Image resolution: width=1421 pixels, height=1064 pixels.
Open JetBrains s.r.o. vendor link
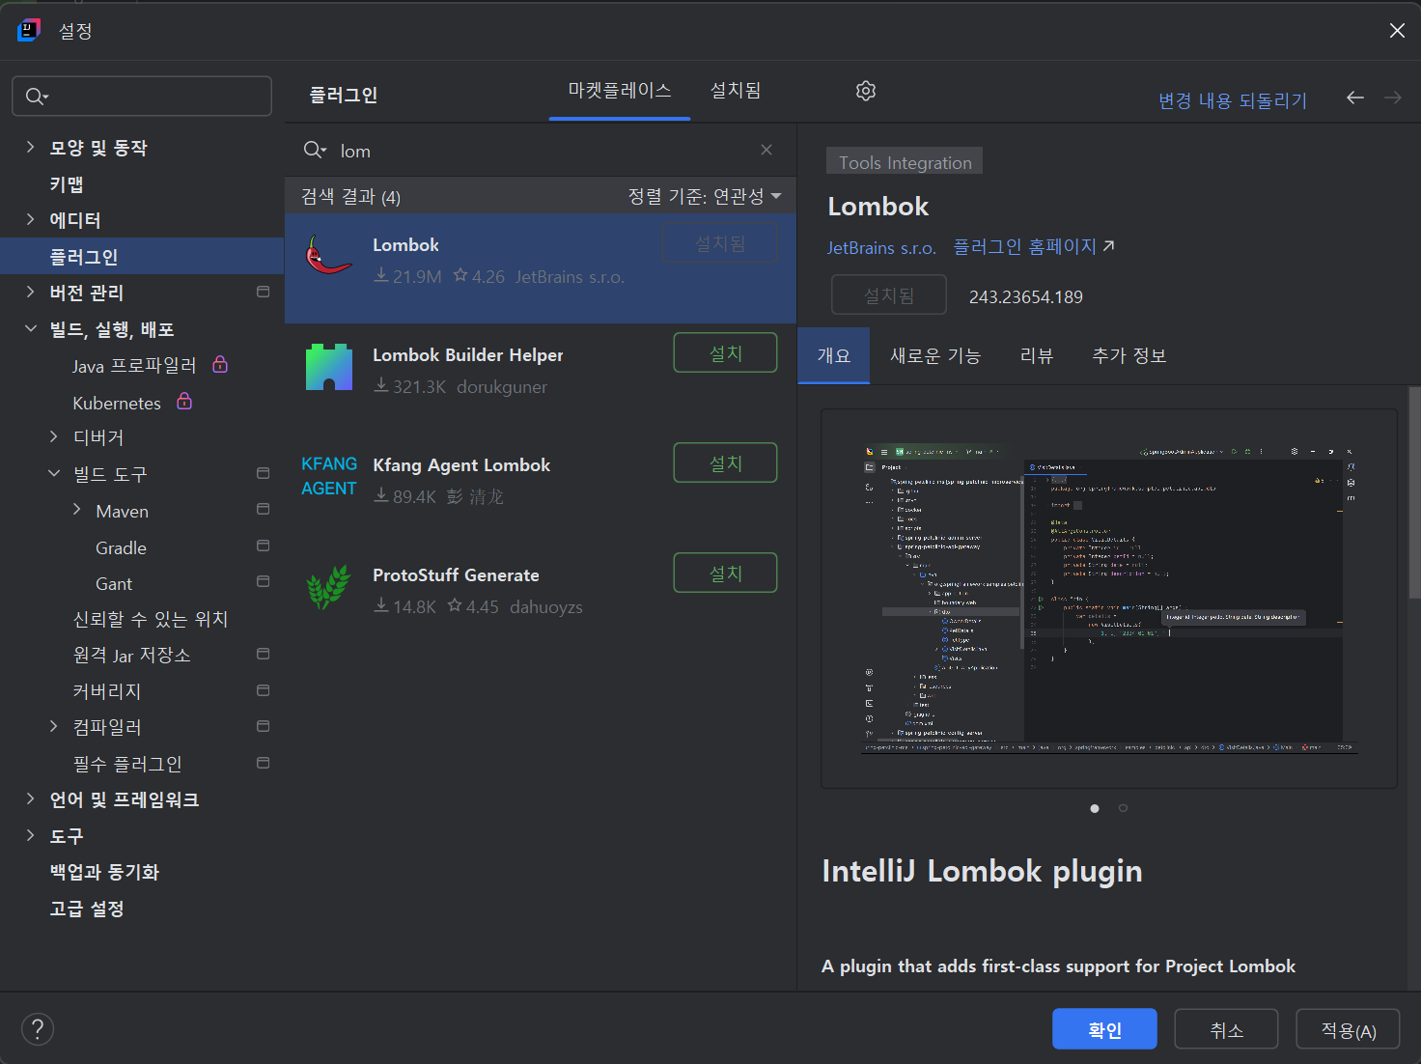(x=881, y=248)
